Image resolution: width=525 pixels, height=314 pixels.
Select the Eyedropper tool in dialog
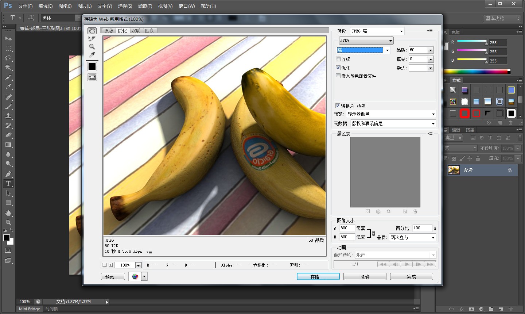[92, 55]
